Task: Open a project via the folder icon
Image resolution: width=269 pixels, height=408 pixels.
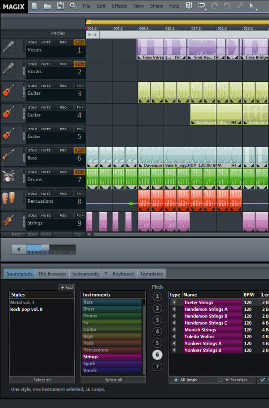Action: pyautogui.click(x=47, y=6)
